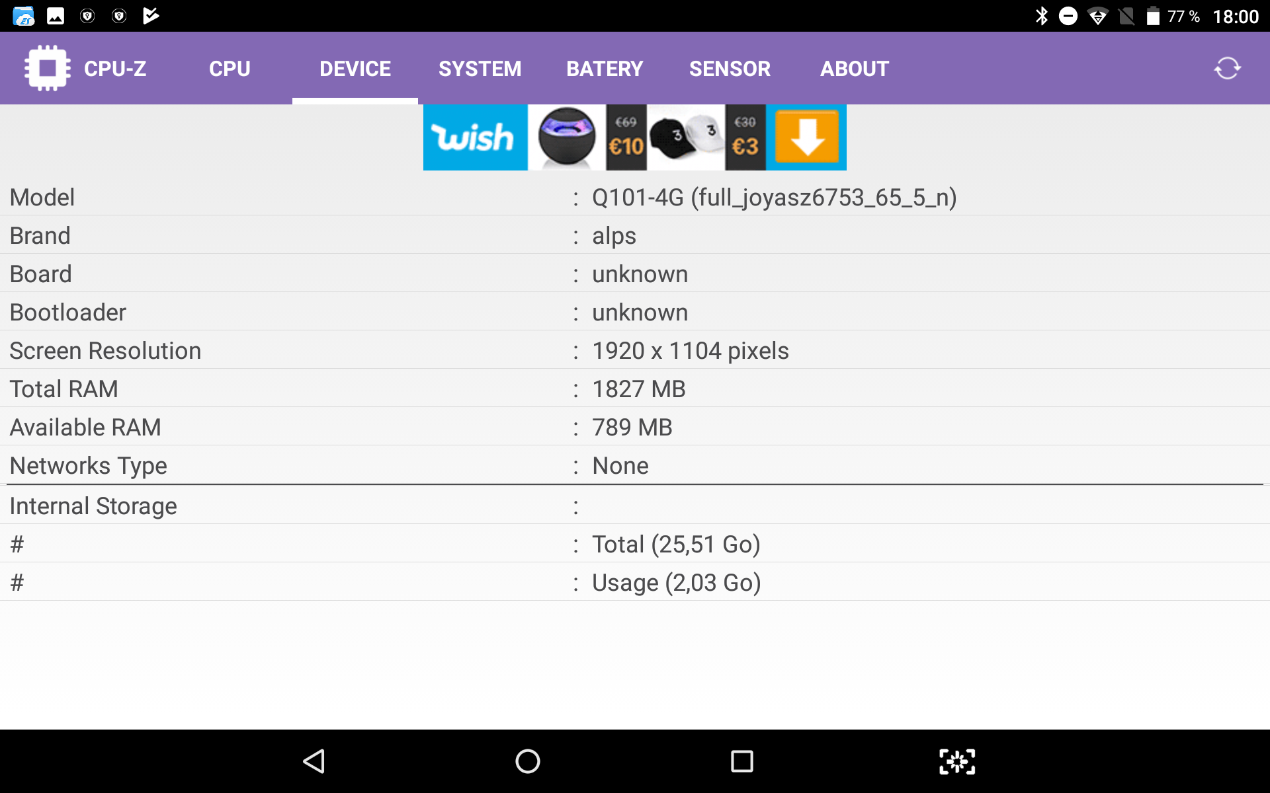Tap the Wish logo in the ad banner

474,137
